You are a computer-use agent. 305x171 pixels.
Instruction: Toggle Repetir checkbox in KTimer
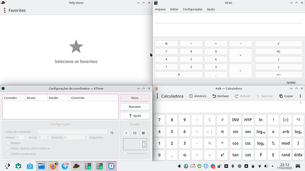pyautogui.click(x=8, y=143)
